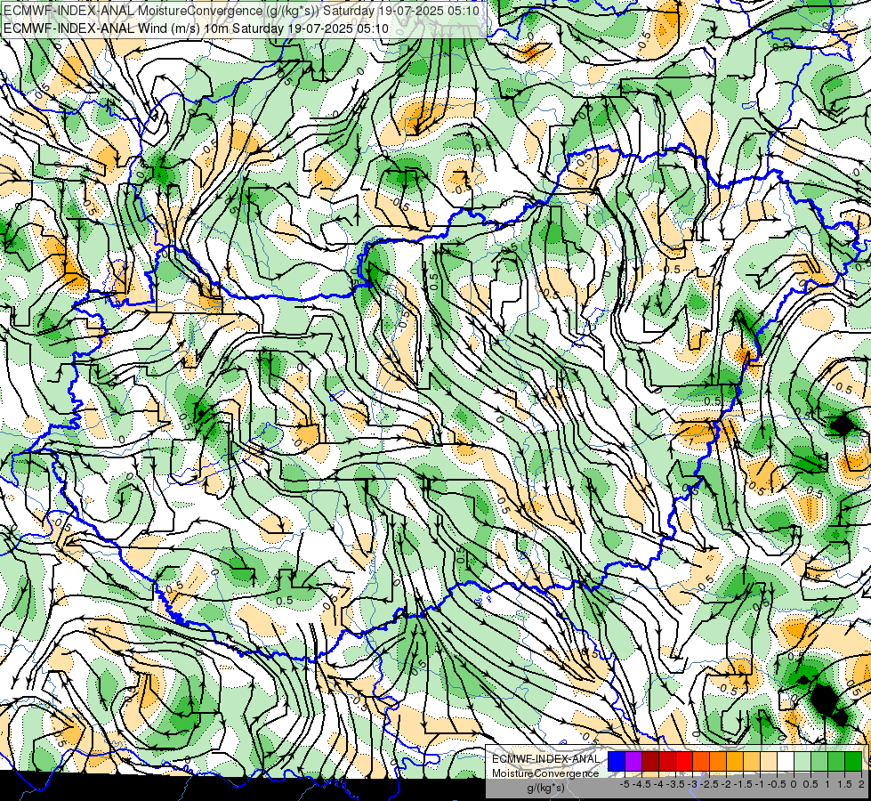Click the g/(kg*s) unit label in the legend
871x801 pixels.
(x=545, y=788)
